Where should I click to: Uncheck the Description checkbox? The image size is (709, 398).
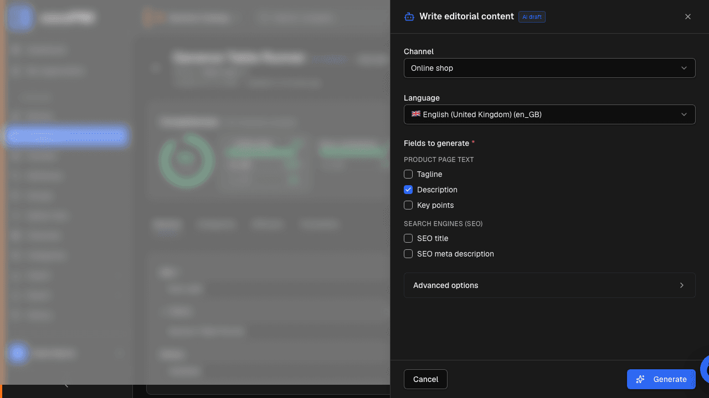pyautogui.click(x=408, y=190)
